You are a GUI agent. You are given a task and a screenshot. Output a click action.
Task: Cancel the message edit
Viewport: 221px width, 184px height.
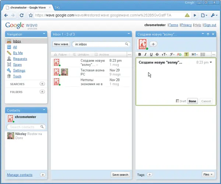point(206,101)
